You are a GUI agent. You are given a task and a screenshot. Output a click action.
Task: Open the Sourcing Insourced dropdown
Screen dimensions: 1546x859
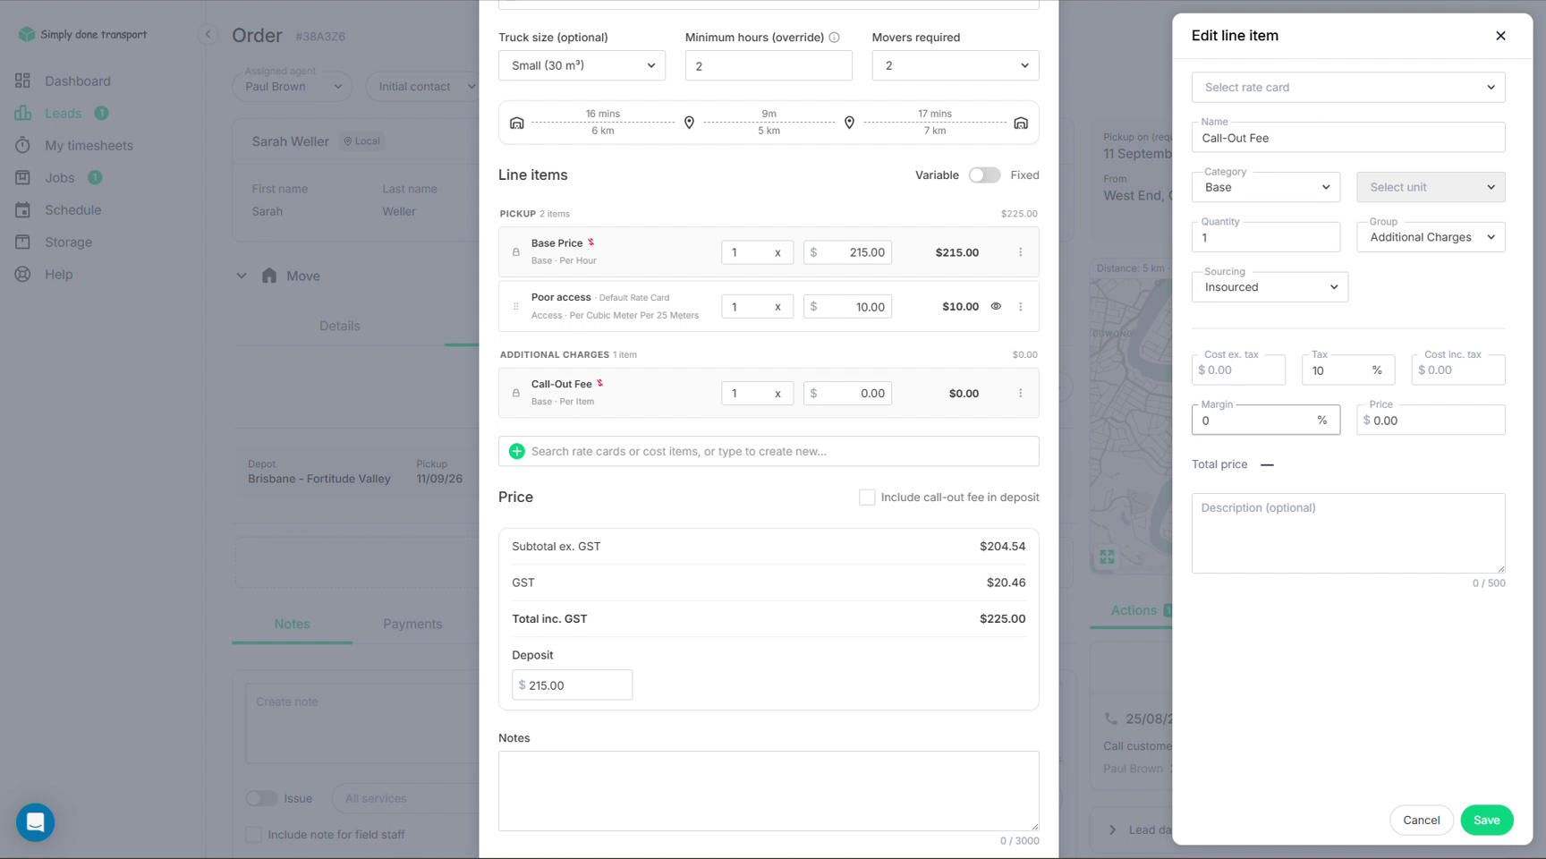1270,287
